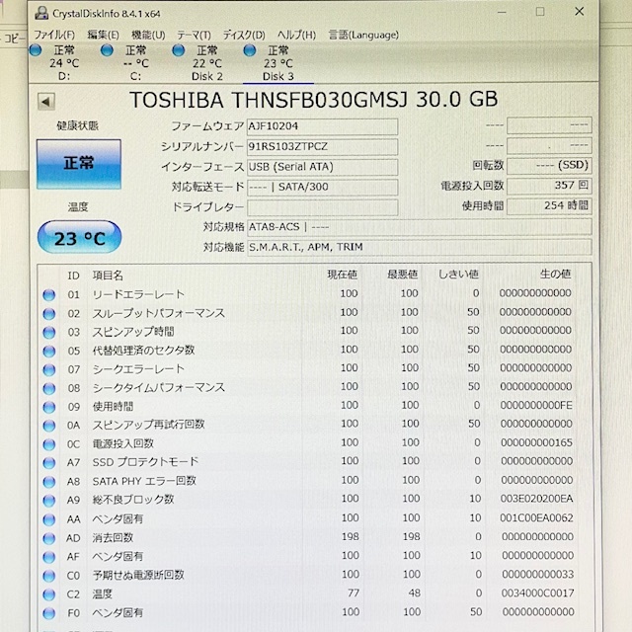The image size is (632, 632).
Task: Click status orb for attribute C2 temperature row
Action: click(x=49, y=594)
